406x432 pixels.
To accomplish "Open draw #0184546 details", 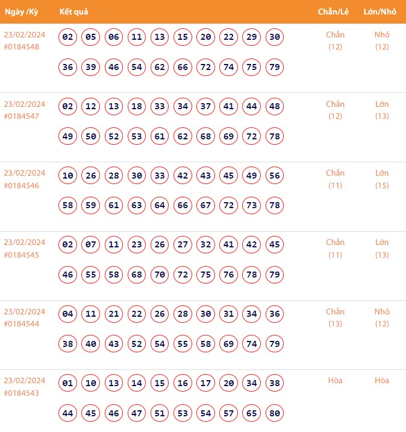I will (x=22, y=185).
